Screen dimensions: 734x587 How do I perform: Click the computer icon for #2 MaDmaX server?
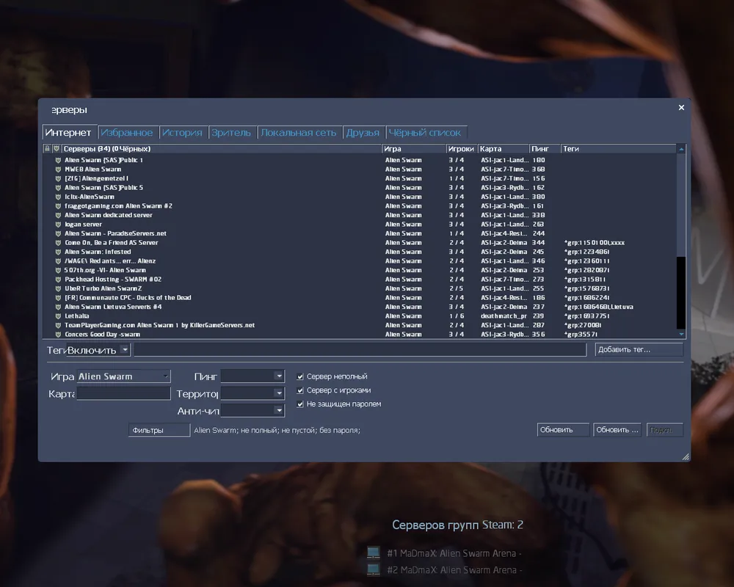point(373,569)
